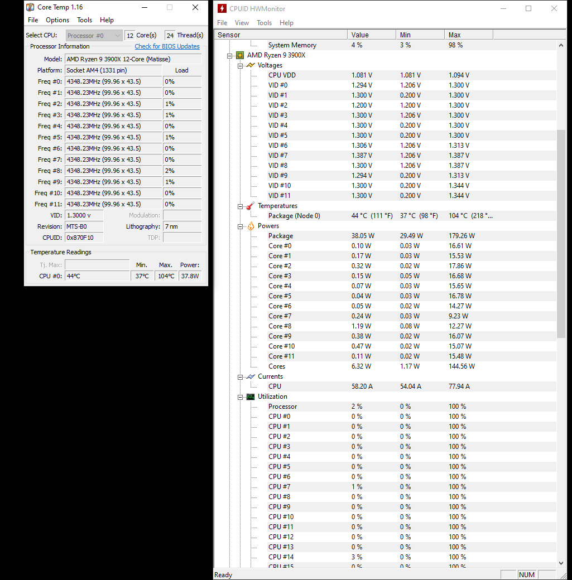The height and width of the screenshot is (580, 572).
Task: Open the Select CPU Processor #0 dropdown
Action: point(94,36)
